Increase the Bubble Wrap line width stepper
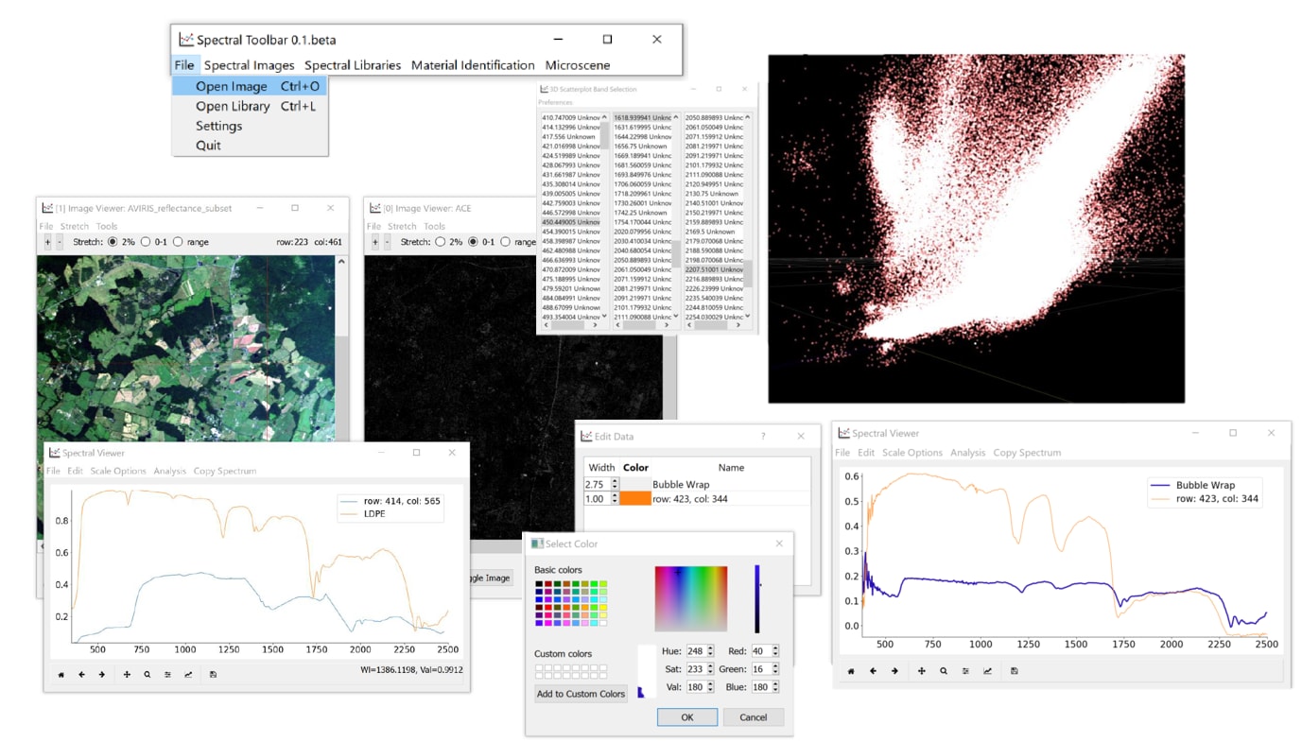Viewport: 1302px width, 742px height. pos(615,481)
